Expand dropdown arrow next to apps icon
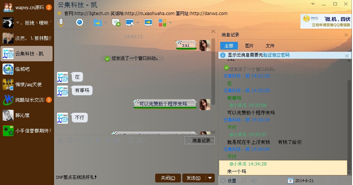 coord(170,23)
